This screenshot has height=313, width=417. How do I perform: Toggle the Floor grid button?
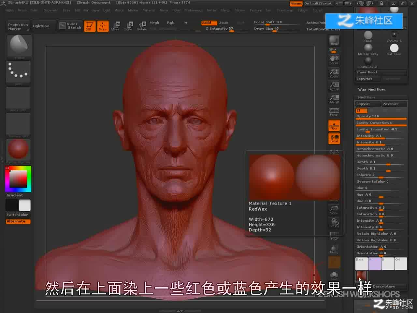click(334, 126)
